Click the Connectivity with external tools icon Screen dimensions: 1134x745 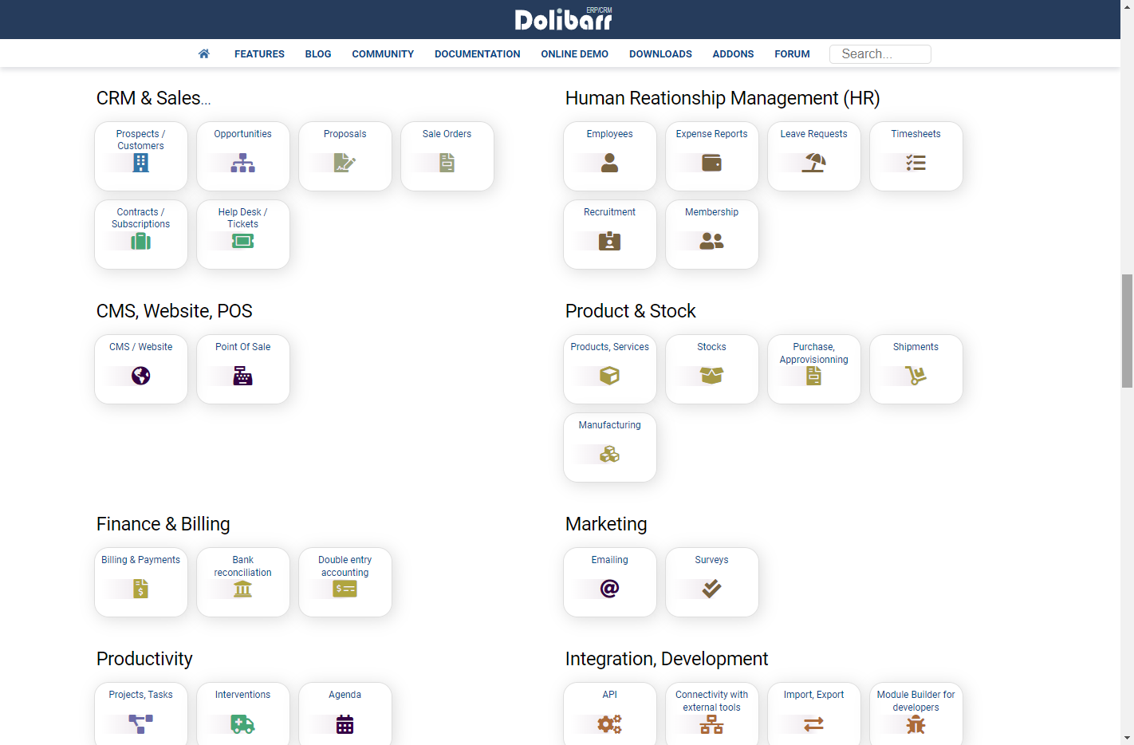[712, 723]
